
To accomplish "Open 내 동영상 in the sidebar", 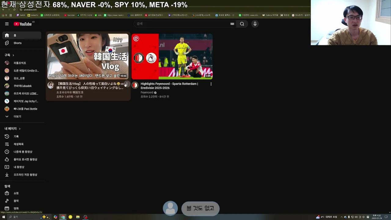I will 22,167.
